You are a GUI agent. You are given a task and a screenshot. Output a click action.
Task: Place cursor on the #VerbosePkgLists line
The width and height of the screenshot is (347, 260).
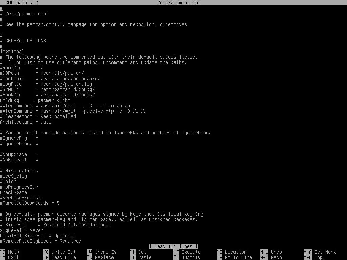pyautogui.click(x=22, y=198)
